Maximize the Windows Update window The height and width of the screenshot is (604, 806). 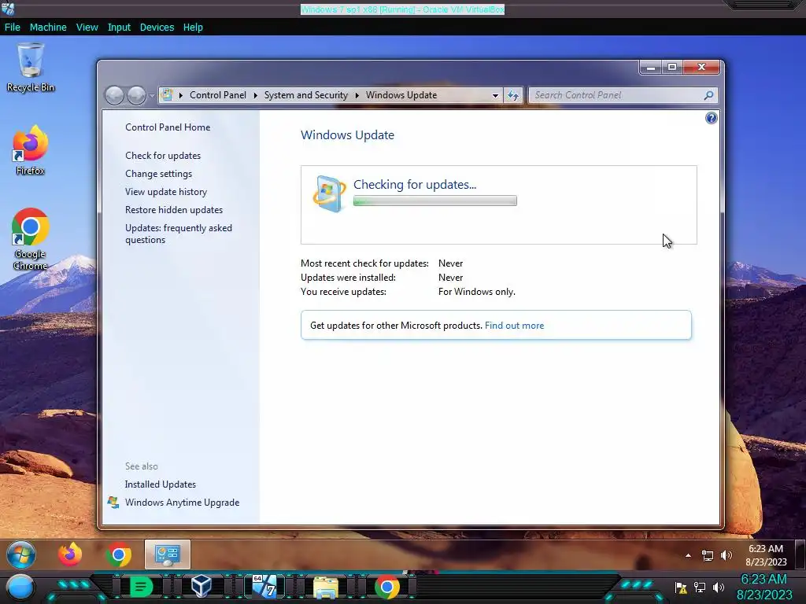(672, 68)
